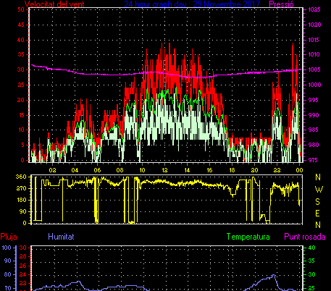The image size is (331, 291).
Task: Click the 'Punt rosada' legend label
Action: [305, 237]
